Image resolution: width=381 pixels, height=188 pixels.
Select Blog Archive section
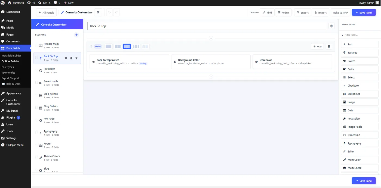57,95
